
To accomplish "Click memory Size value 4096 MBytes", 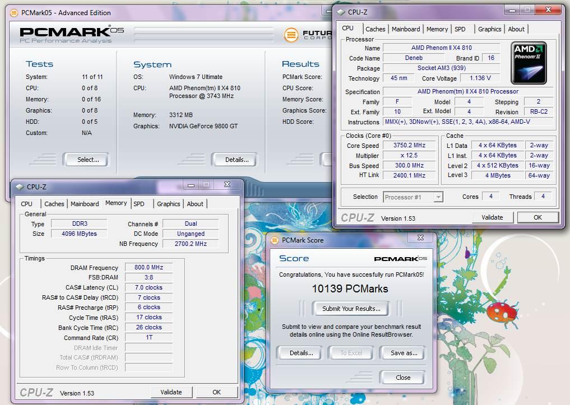I will (79, 234).
